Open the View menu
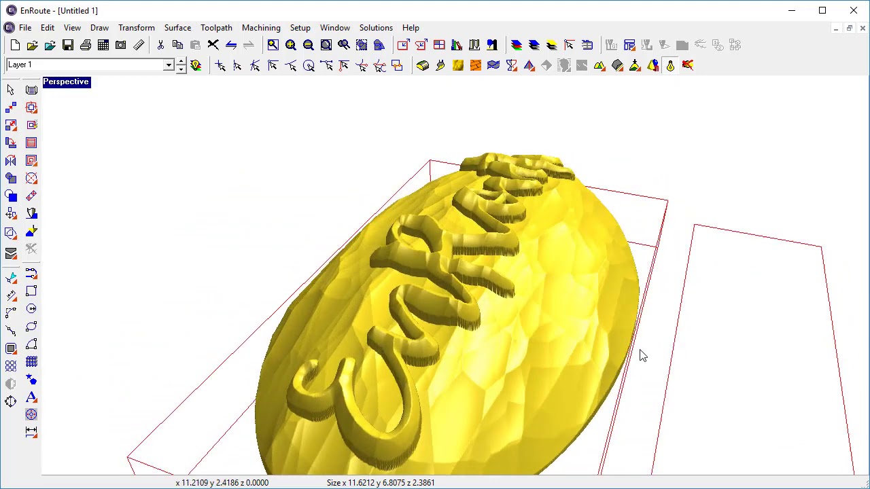This screenshot has width=870, height=489. pyautogui.click(x=72, y=28)
